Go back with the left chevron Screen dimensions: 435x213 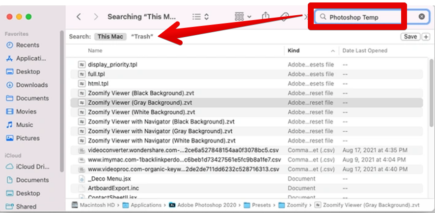click(79, 17)
